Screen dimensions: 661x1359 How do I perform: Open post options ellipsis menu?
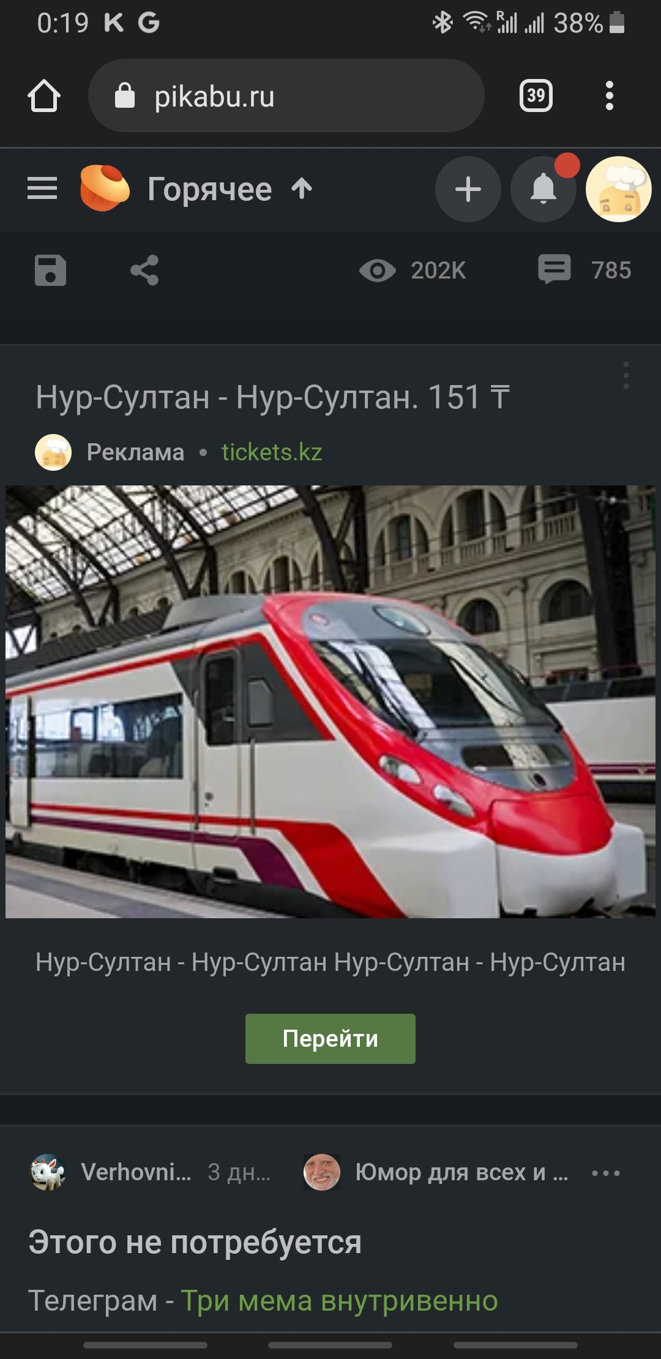pos(606,1173)
